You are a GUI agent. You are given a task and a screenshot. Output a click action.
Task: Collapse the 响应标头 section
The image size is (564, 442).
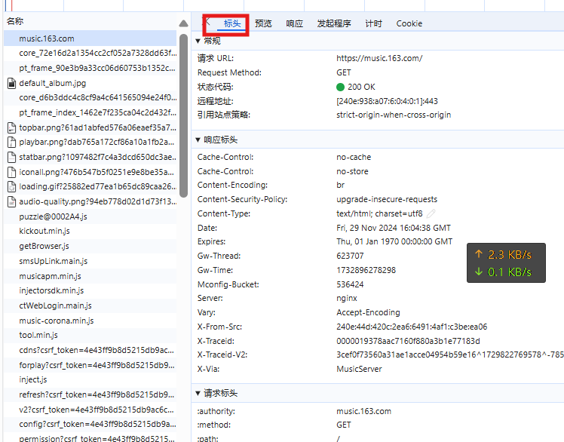pos(198,140)
